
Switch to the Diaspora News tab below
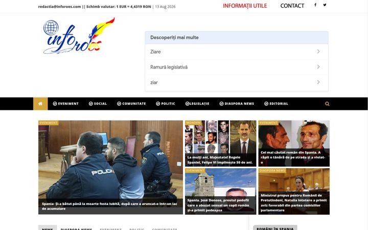click(x=76, y=228)
